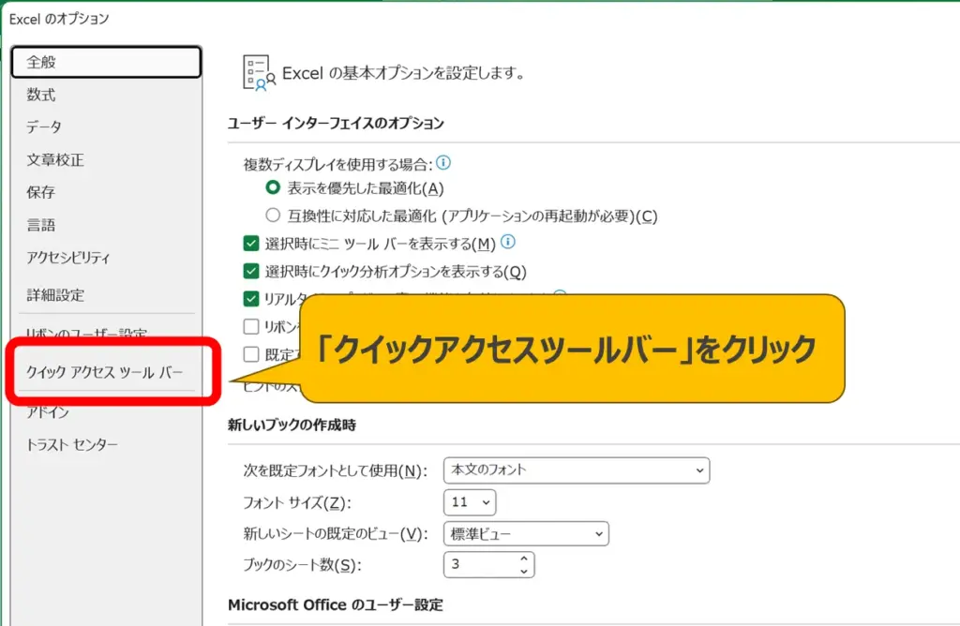Select データ in the left sidebar
The height and width of the screenshot is (626, 960).
coord(44,127)
